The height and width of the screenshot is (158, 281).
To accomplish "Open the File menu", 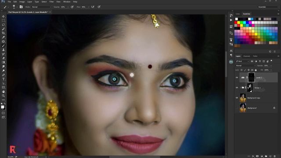I will 9,2.
